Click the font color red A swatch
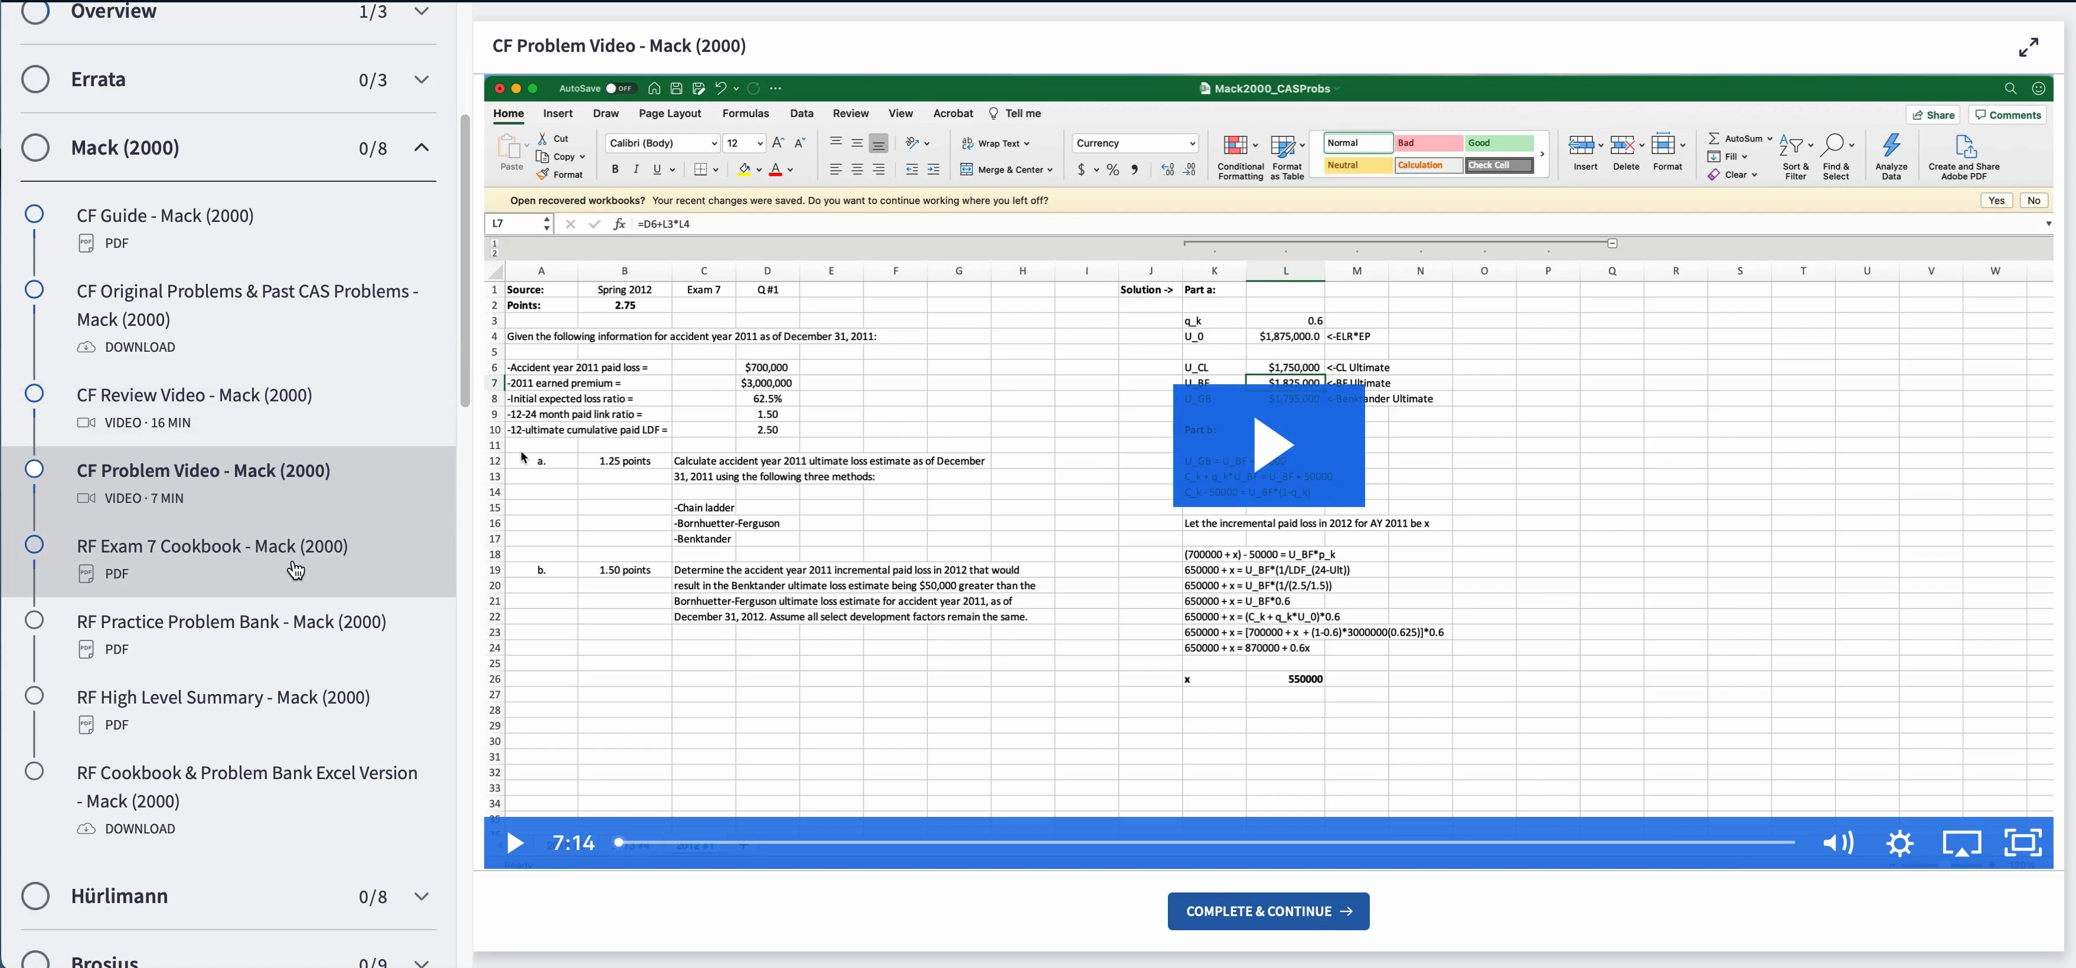2076x968 pixels. [775, 169]
